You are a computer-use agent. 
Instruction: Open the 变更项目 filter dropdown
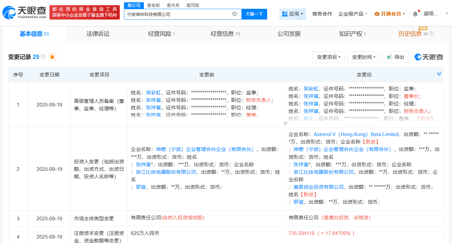click(x=328, y=57)
